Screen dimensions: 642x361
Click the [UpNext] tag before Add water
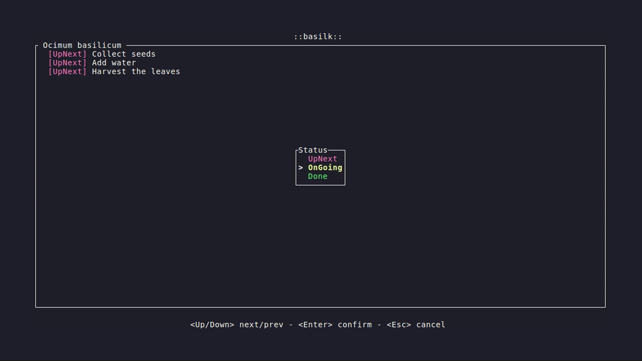coord(67,63)
